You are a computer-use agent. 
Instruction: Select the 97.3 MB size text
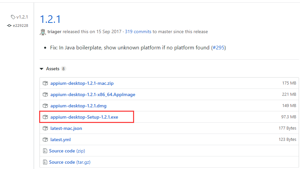pyautogui.click(x=289, y=117)
